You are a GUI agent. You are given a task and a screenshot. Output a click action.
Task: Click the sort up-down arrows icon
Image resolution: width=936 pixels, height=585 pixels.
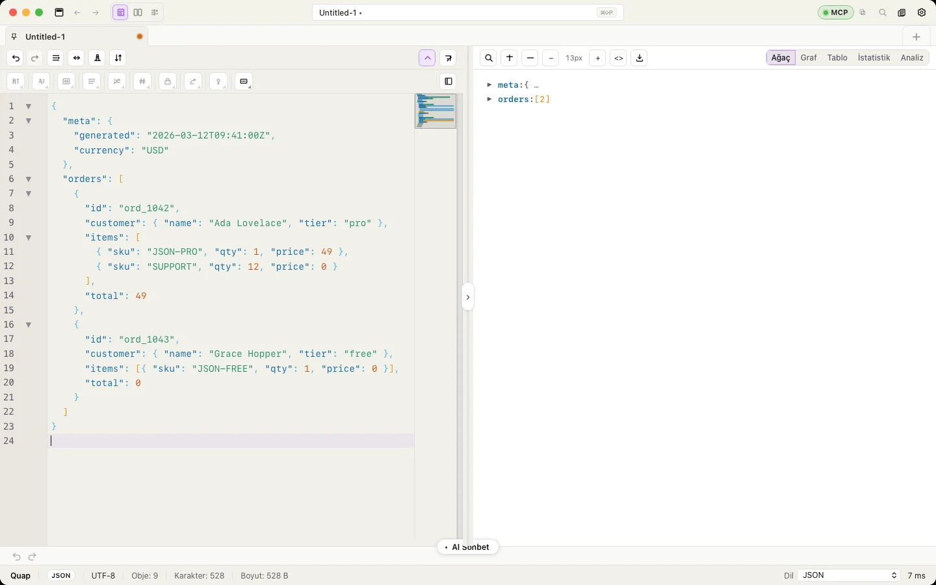coord(118,58)
